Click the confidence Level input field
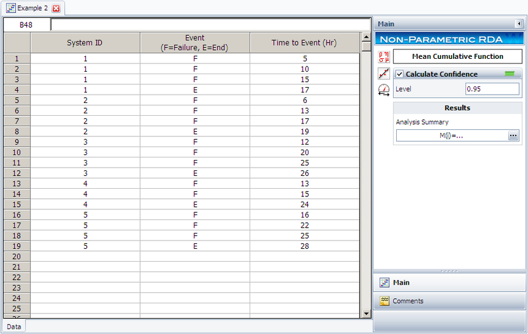The width and height of the screenshot is (528, 334). click(x=492, y=90)
